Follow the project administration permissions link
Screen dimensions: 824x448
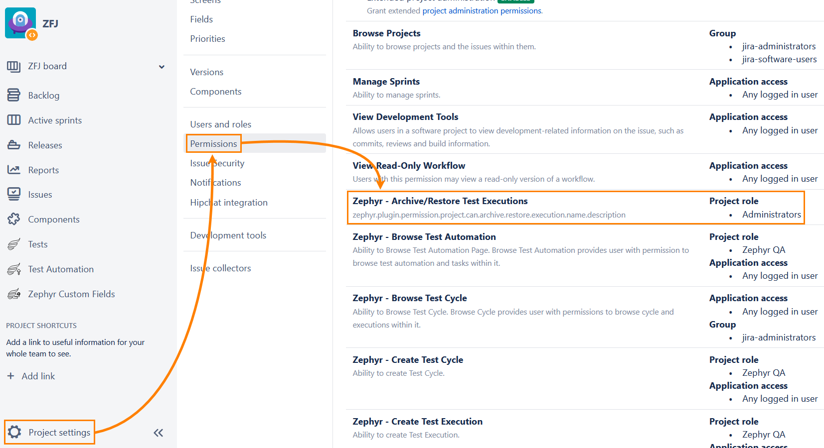[x=482, y=10]
